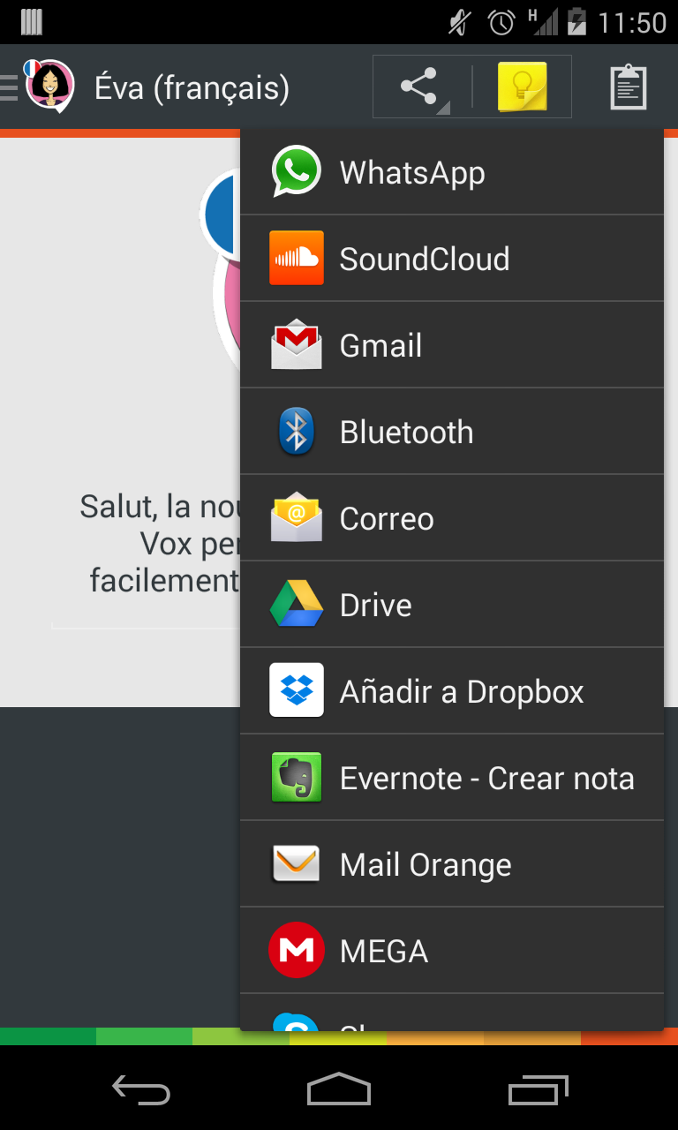
Task: Open the share dropdown icon
Action: [422, 87]
